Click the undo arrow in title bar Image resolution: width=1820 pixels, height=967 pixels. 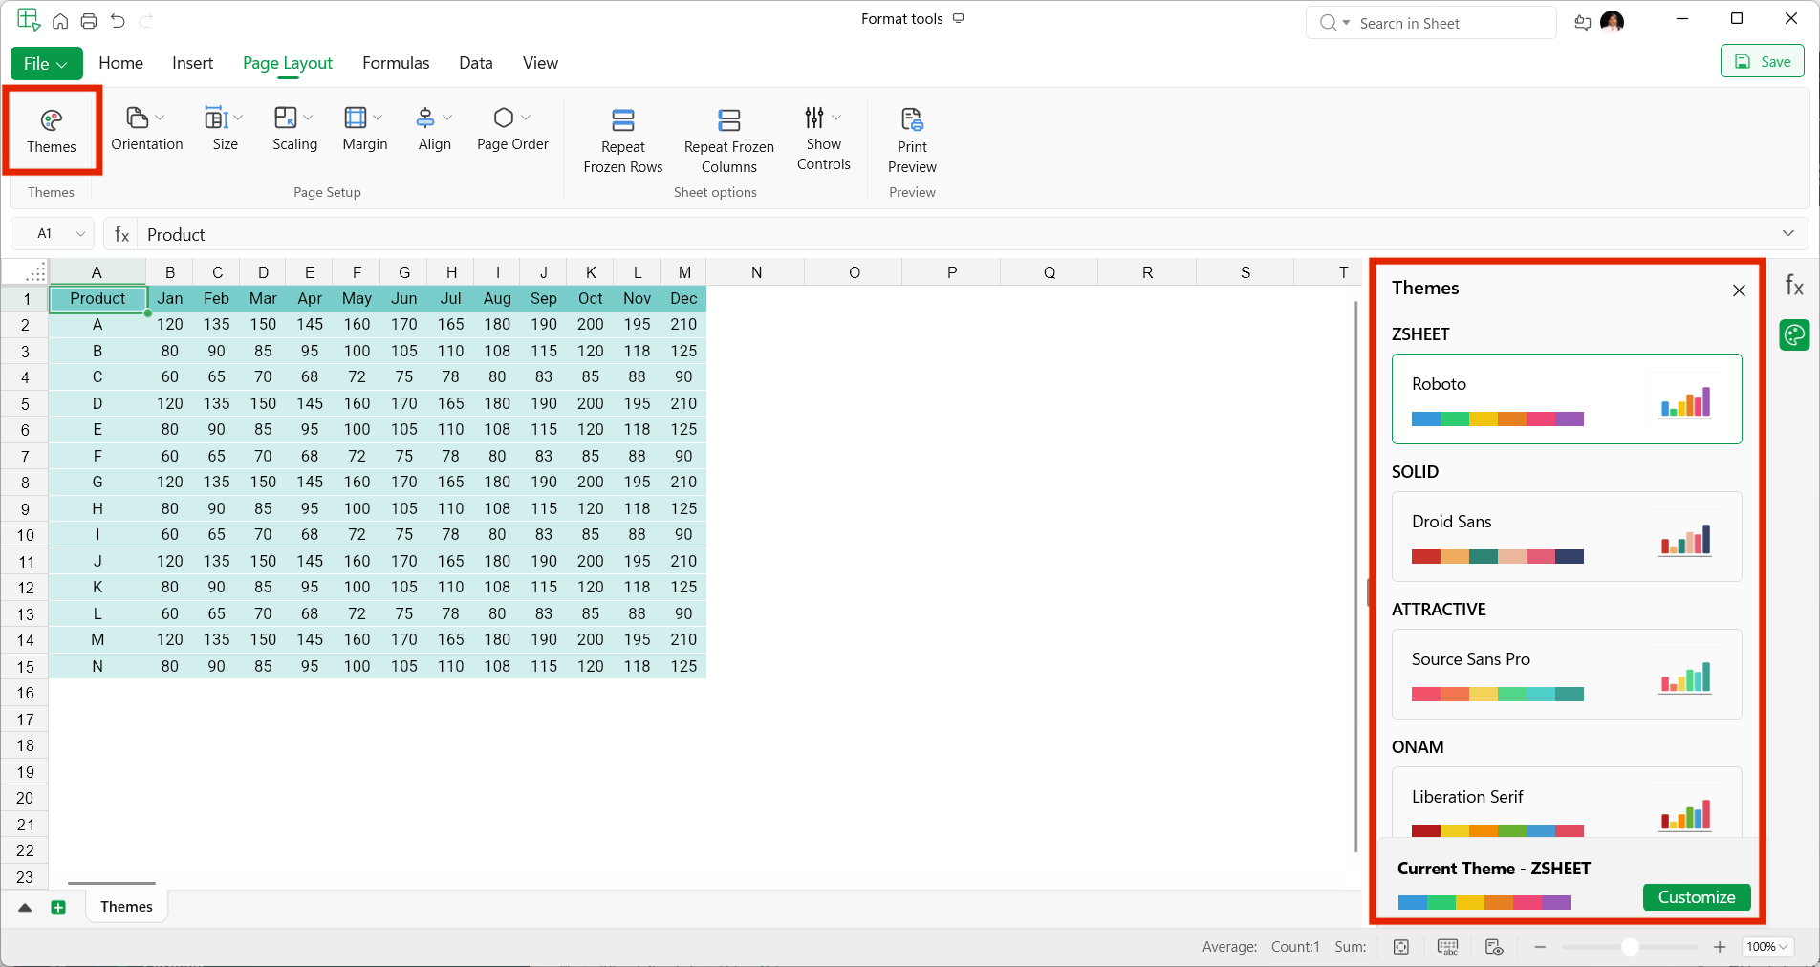pyautogui.click(x=118, y=21)
